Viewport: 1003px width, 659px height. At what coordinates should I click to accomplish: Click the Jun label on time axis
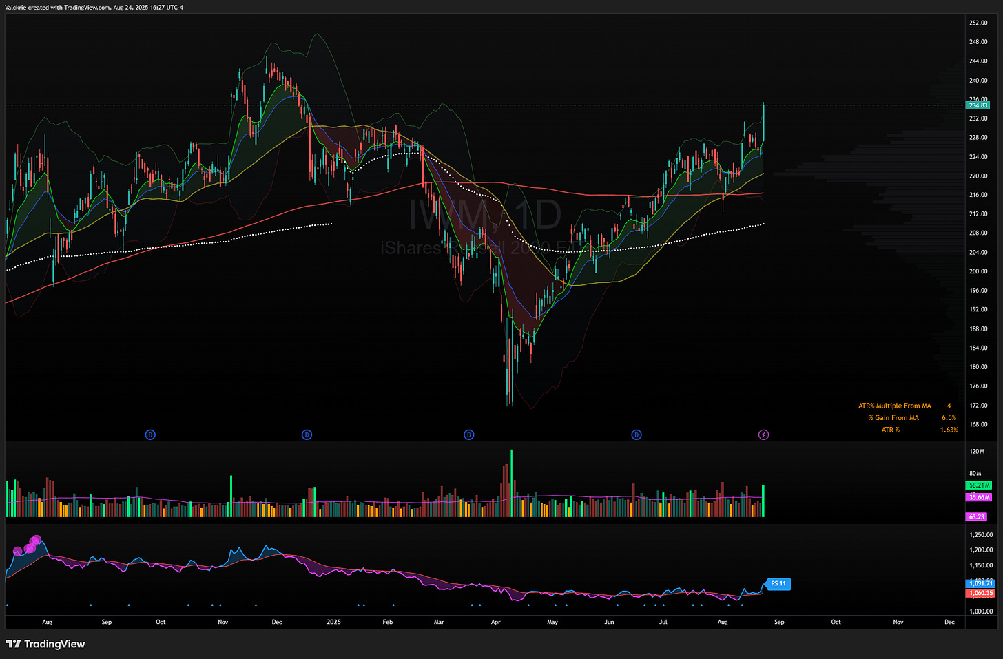tap(609, 622)
